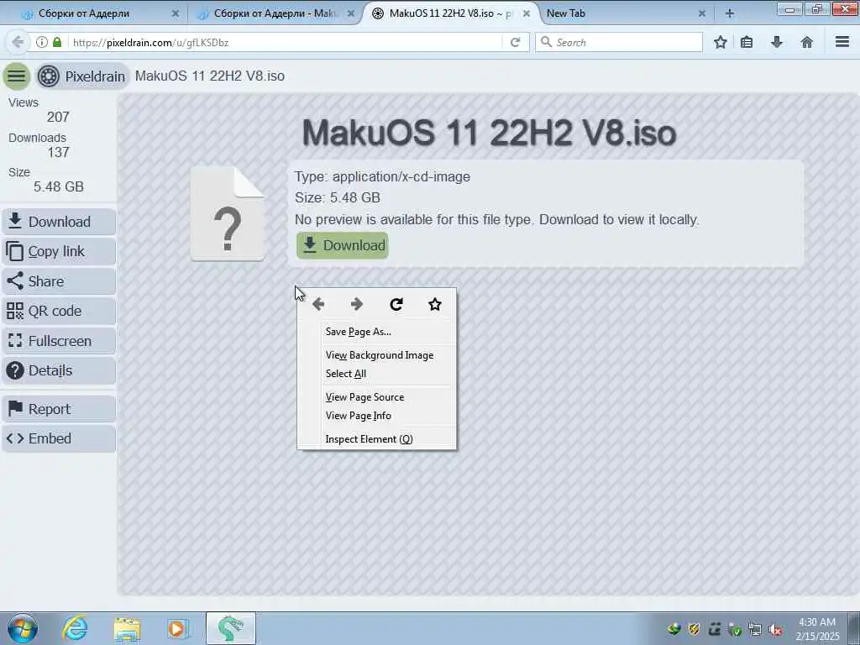This screenshot has width=860, height=645.
Task: Click the Views count 207
Action: tap(58, 117)
